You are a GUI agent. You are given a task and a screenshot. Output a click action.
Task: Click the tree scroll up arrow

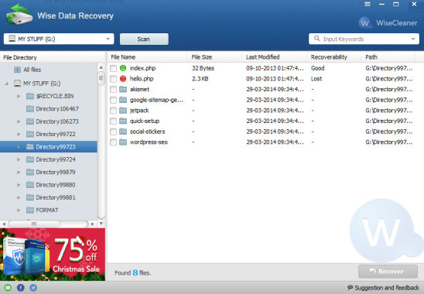(101, 67)
